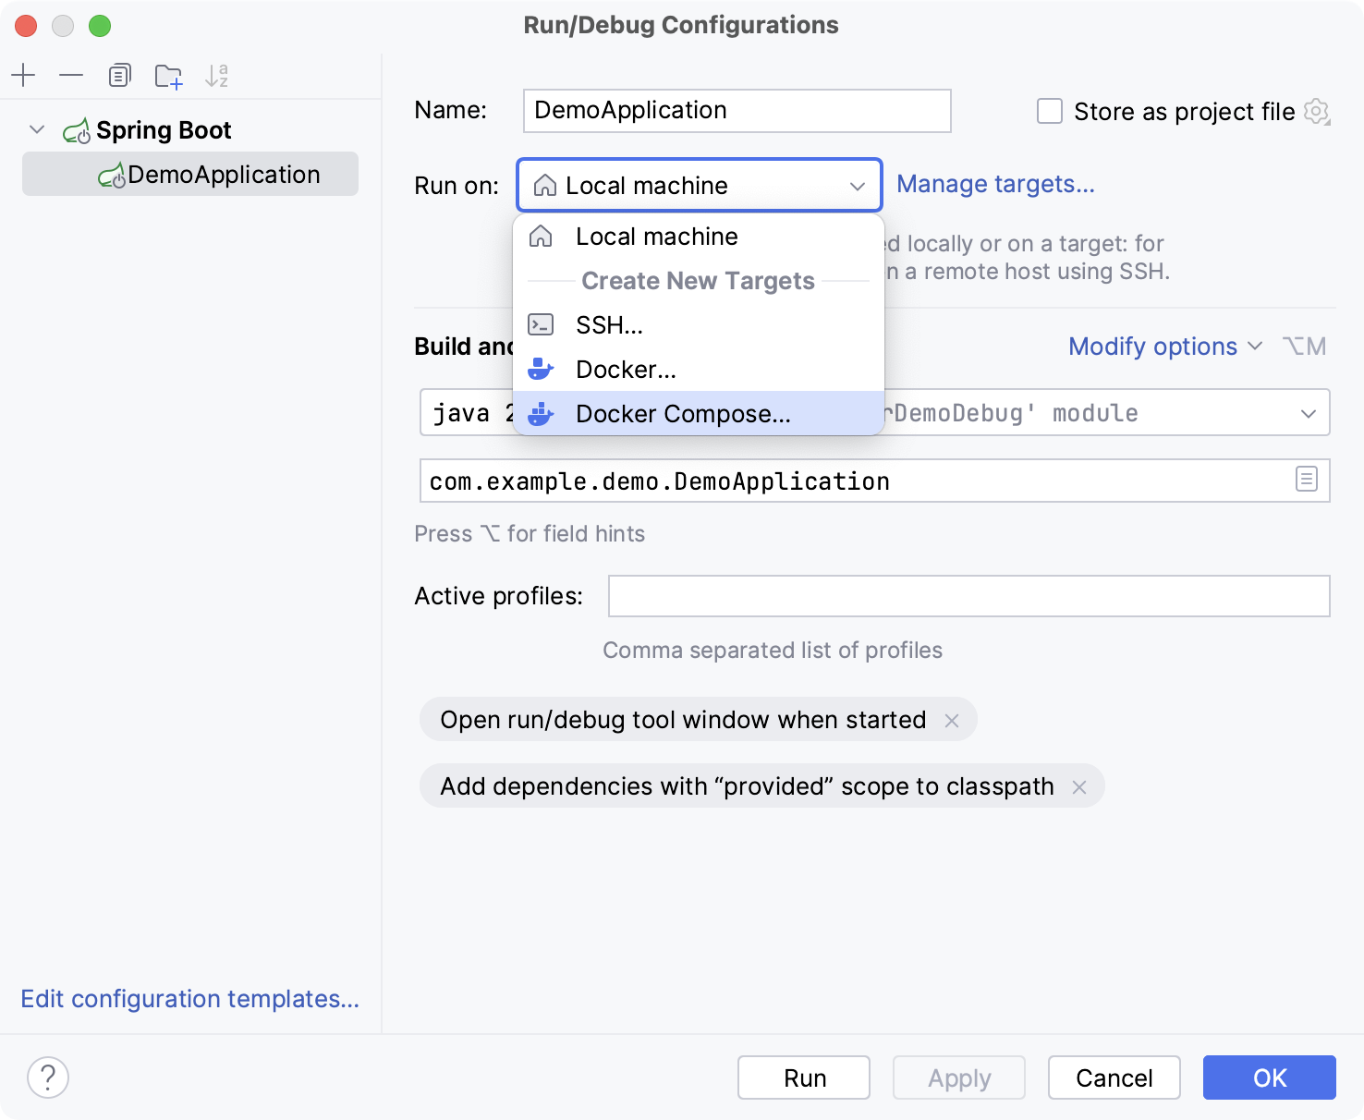Viewport: 1364px width, 1120px height.
Task: Create a new configuration folder
Action: [168, 76]
